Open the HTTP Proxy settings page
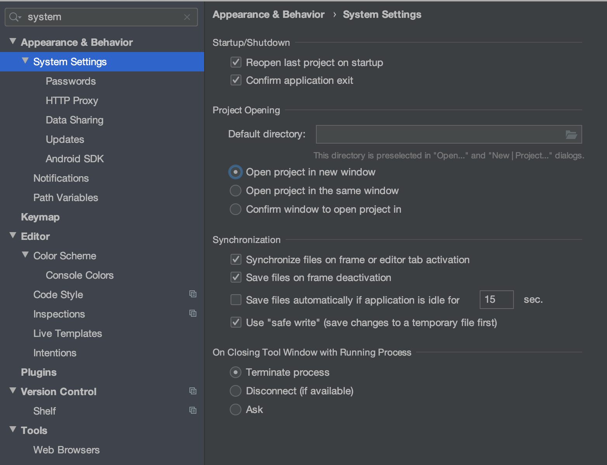The width and height of the screenshot is (607, 465). pyautogui.click(x=72, y=101)
